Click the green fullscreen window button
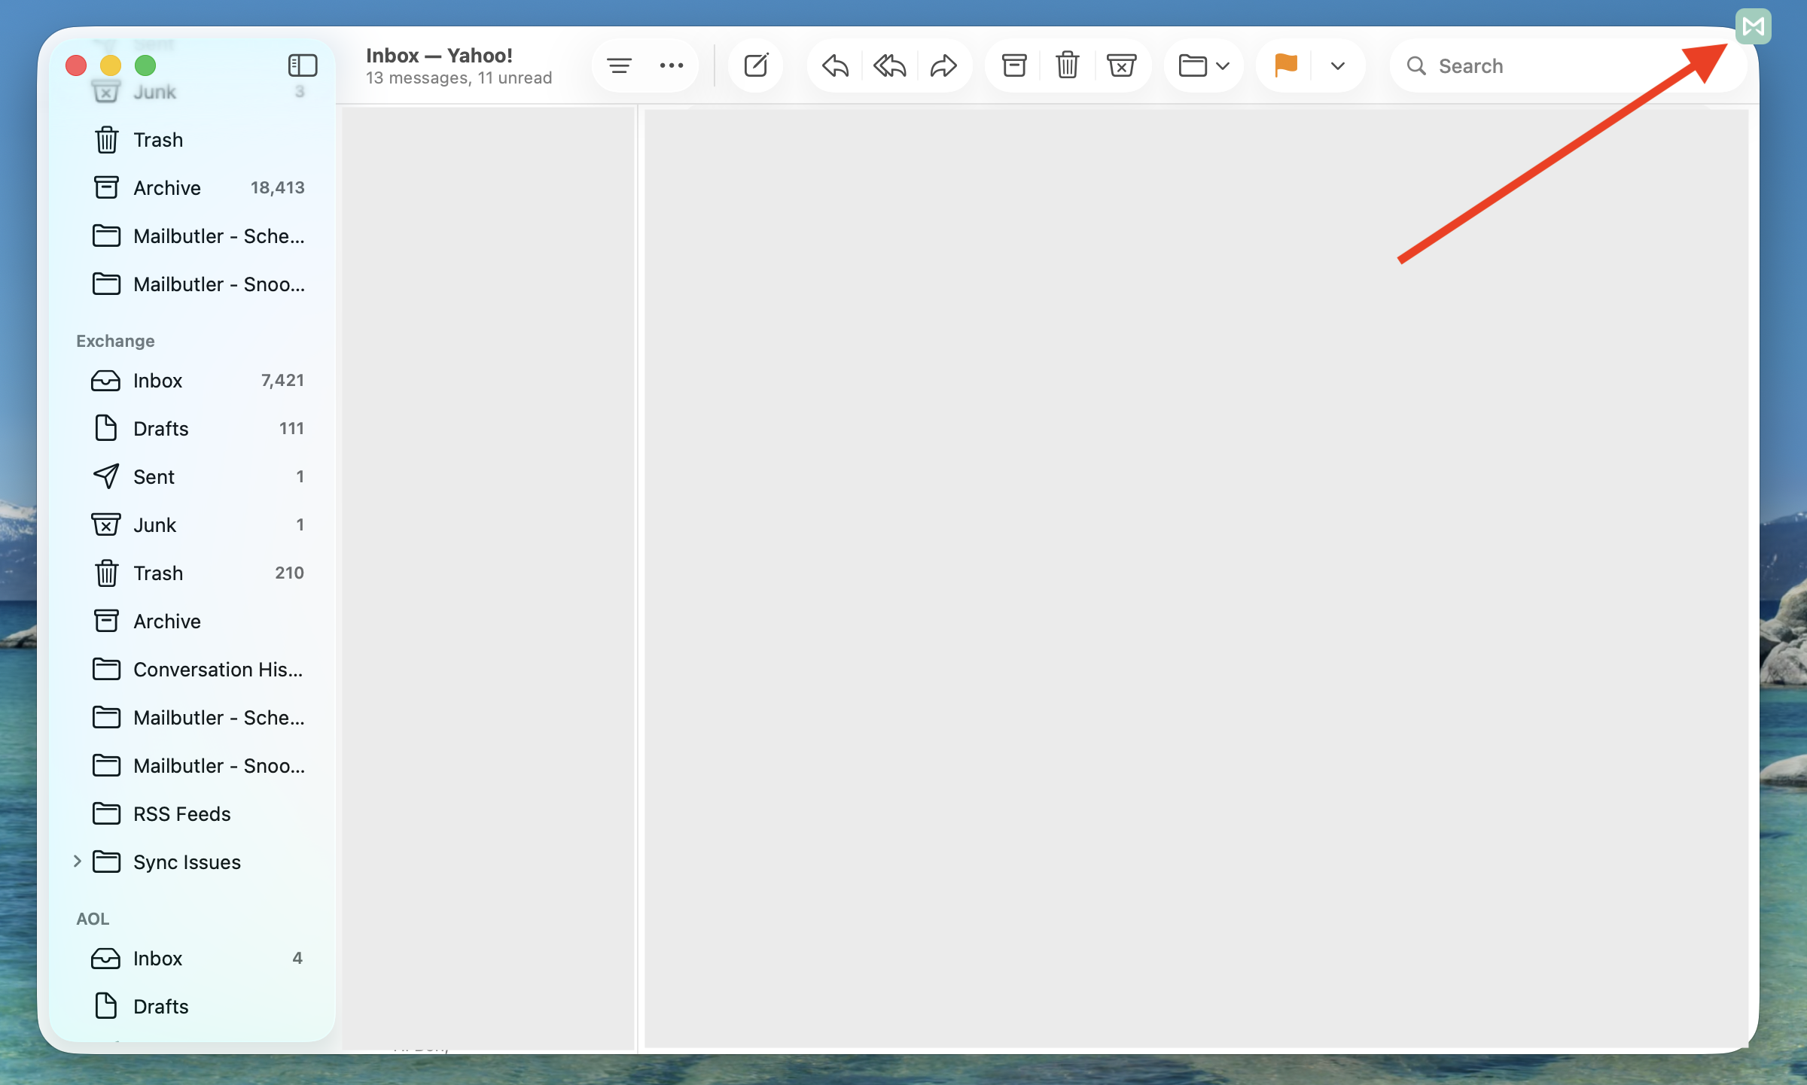The image size is (1807, 1085). [x=145, y=65]
